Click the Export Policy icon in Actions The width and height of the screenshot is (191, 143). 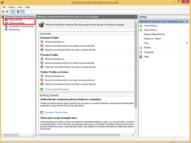(x=141, y=30)
